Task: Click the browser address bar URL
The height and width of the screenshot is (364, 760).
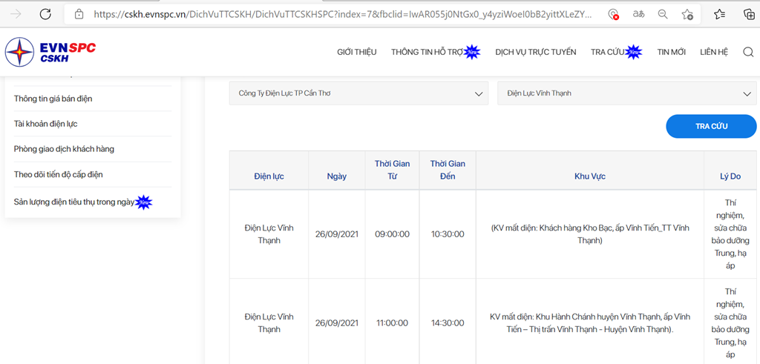Action: (x=343, y=15)
